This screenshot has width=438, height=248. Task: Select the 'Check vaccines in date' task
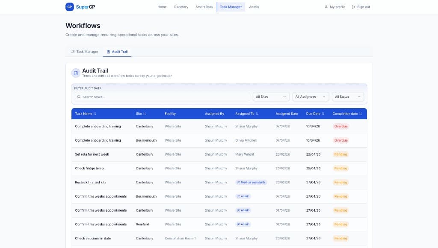click(93, 238)
